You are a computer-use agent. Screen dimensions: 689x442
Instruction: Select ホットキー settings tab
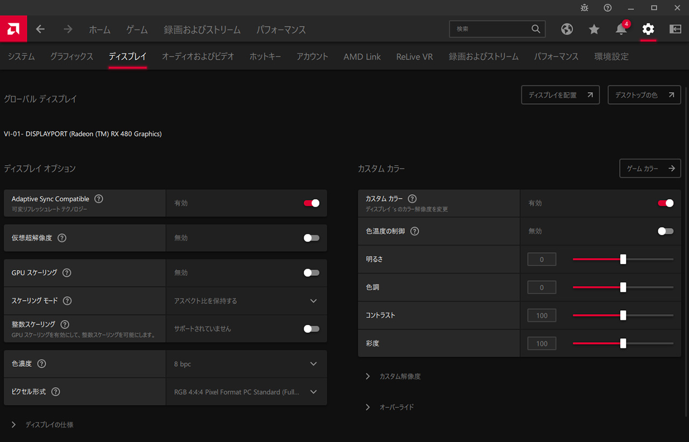(x=265, y=56)
